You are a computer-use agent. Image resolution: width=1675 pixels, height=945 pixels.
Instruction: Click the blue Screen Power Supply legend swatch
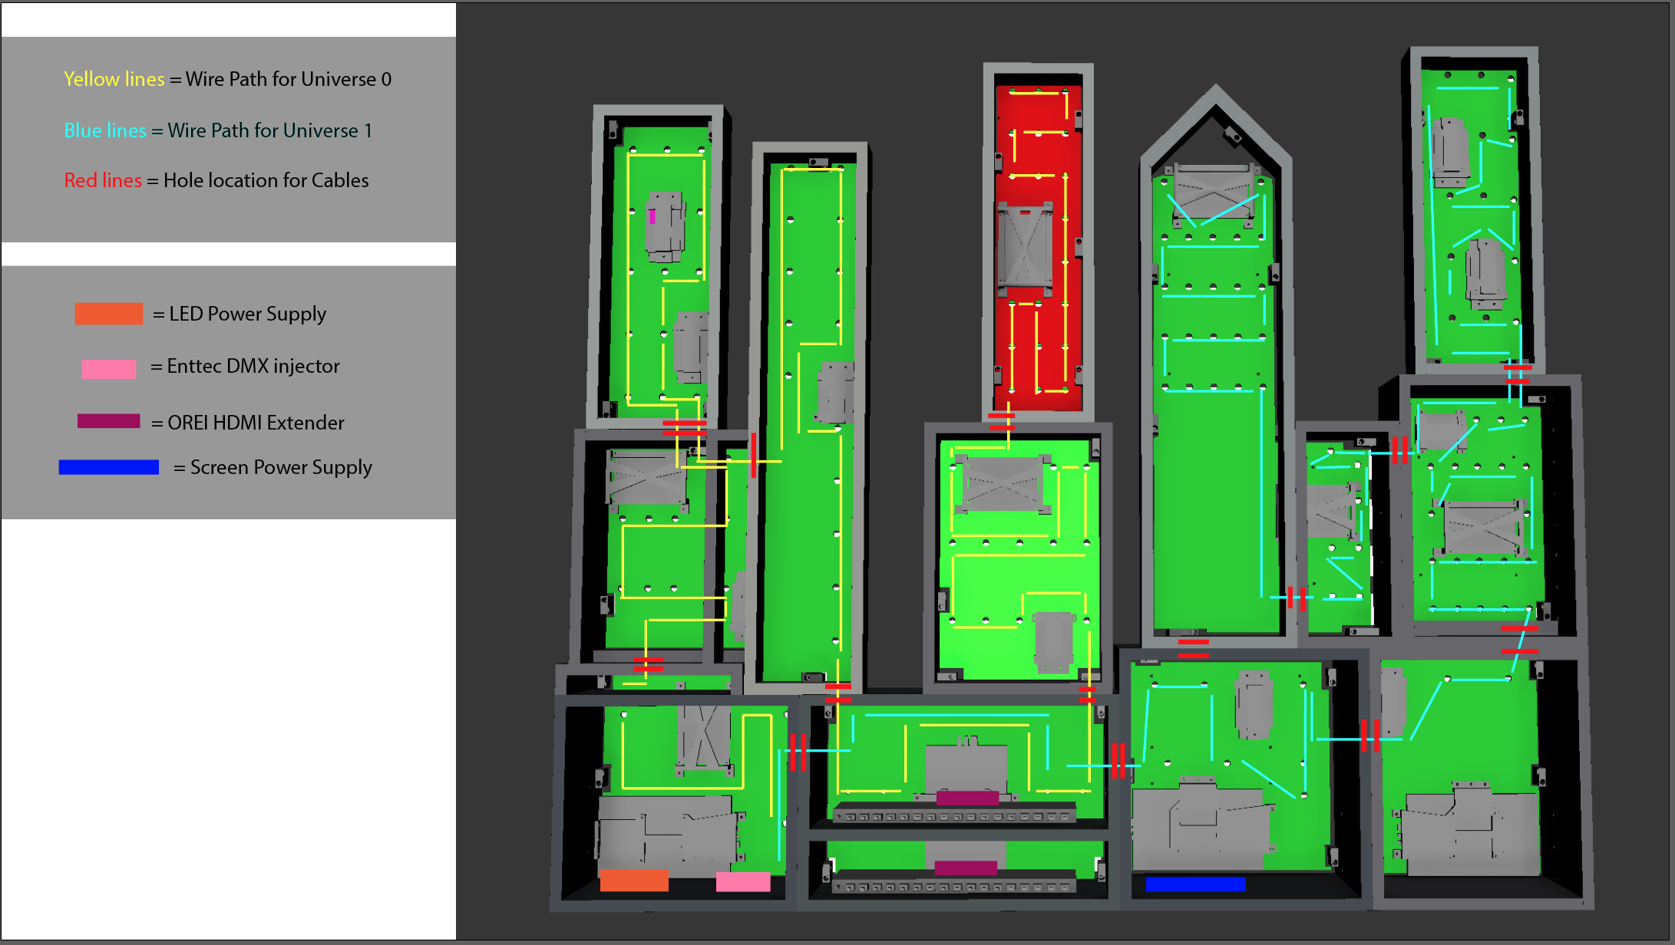point(109,467)
